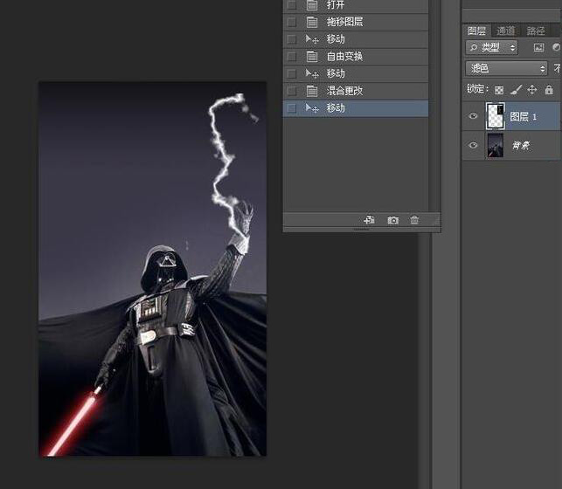The image size is (562, 489).
Task: Select the highlighted 移动 history state
Action: tap(356, 108)
